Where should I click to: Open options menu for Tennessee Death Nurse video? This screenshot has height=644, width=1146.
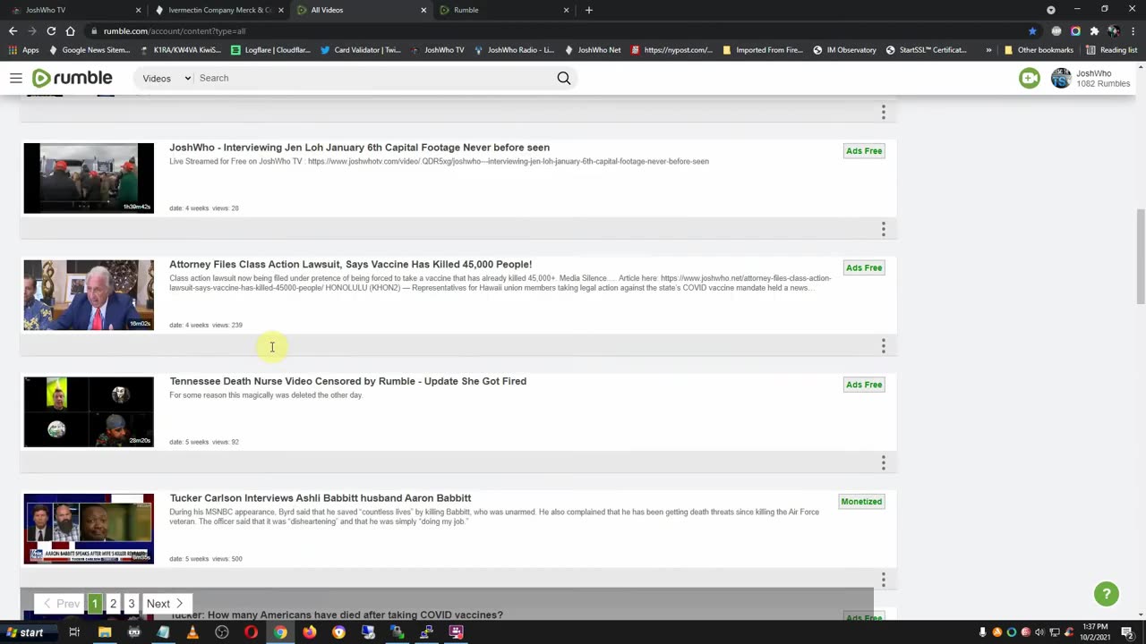883,462
